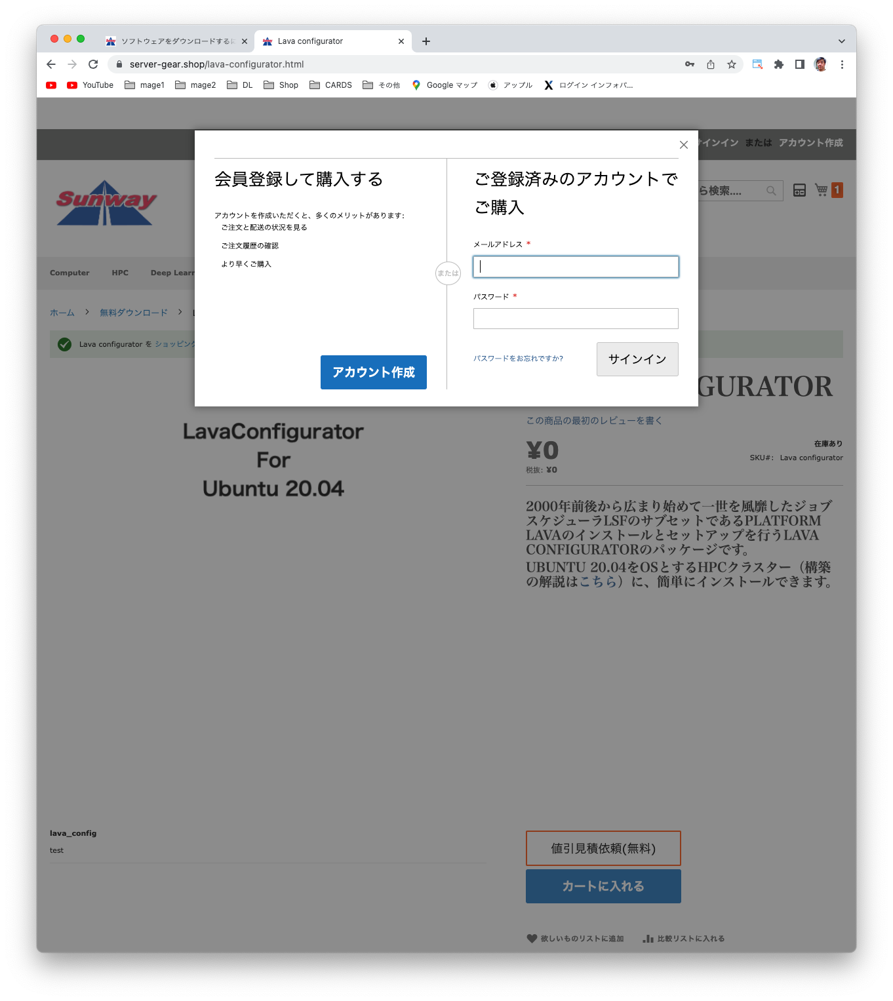Screen dimensions: 893x1001
Task: Click the メールアドレス email input field
Action: point(576,267)
